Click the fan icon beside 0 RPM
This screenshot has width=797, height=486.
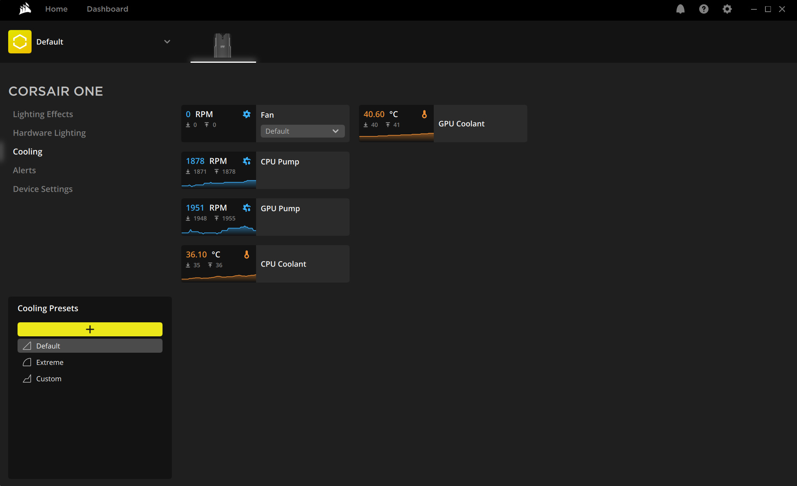coord(246,114)
